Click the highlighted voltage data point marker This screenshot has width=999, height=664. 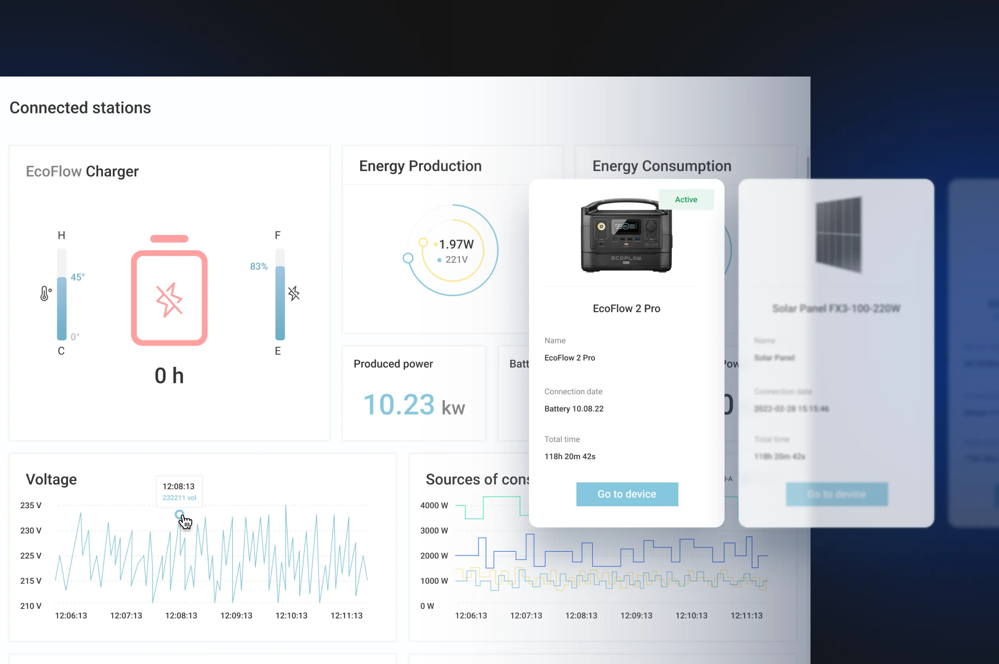point(179,514)
